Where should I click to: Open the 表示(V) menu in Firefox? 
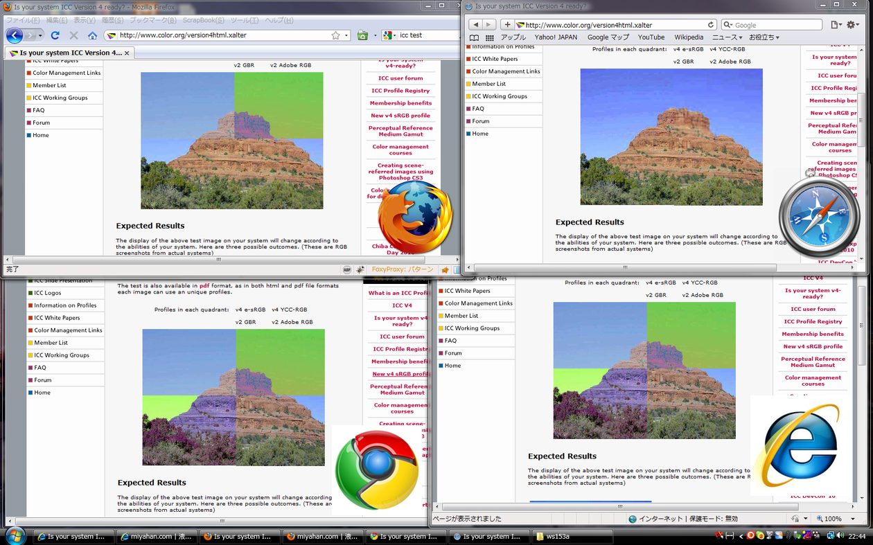85,20
